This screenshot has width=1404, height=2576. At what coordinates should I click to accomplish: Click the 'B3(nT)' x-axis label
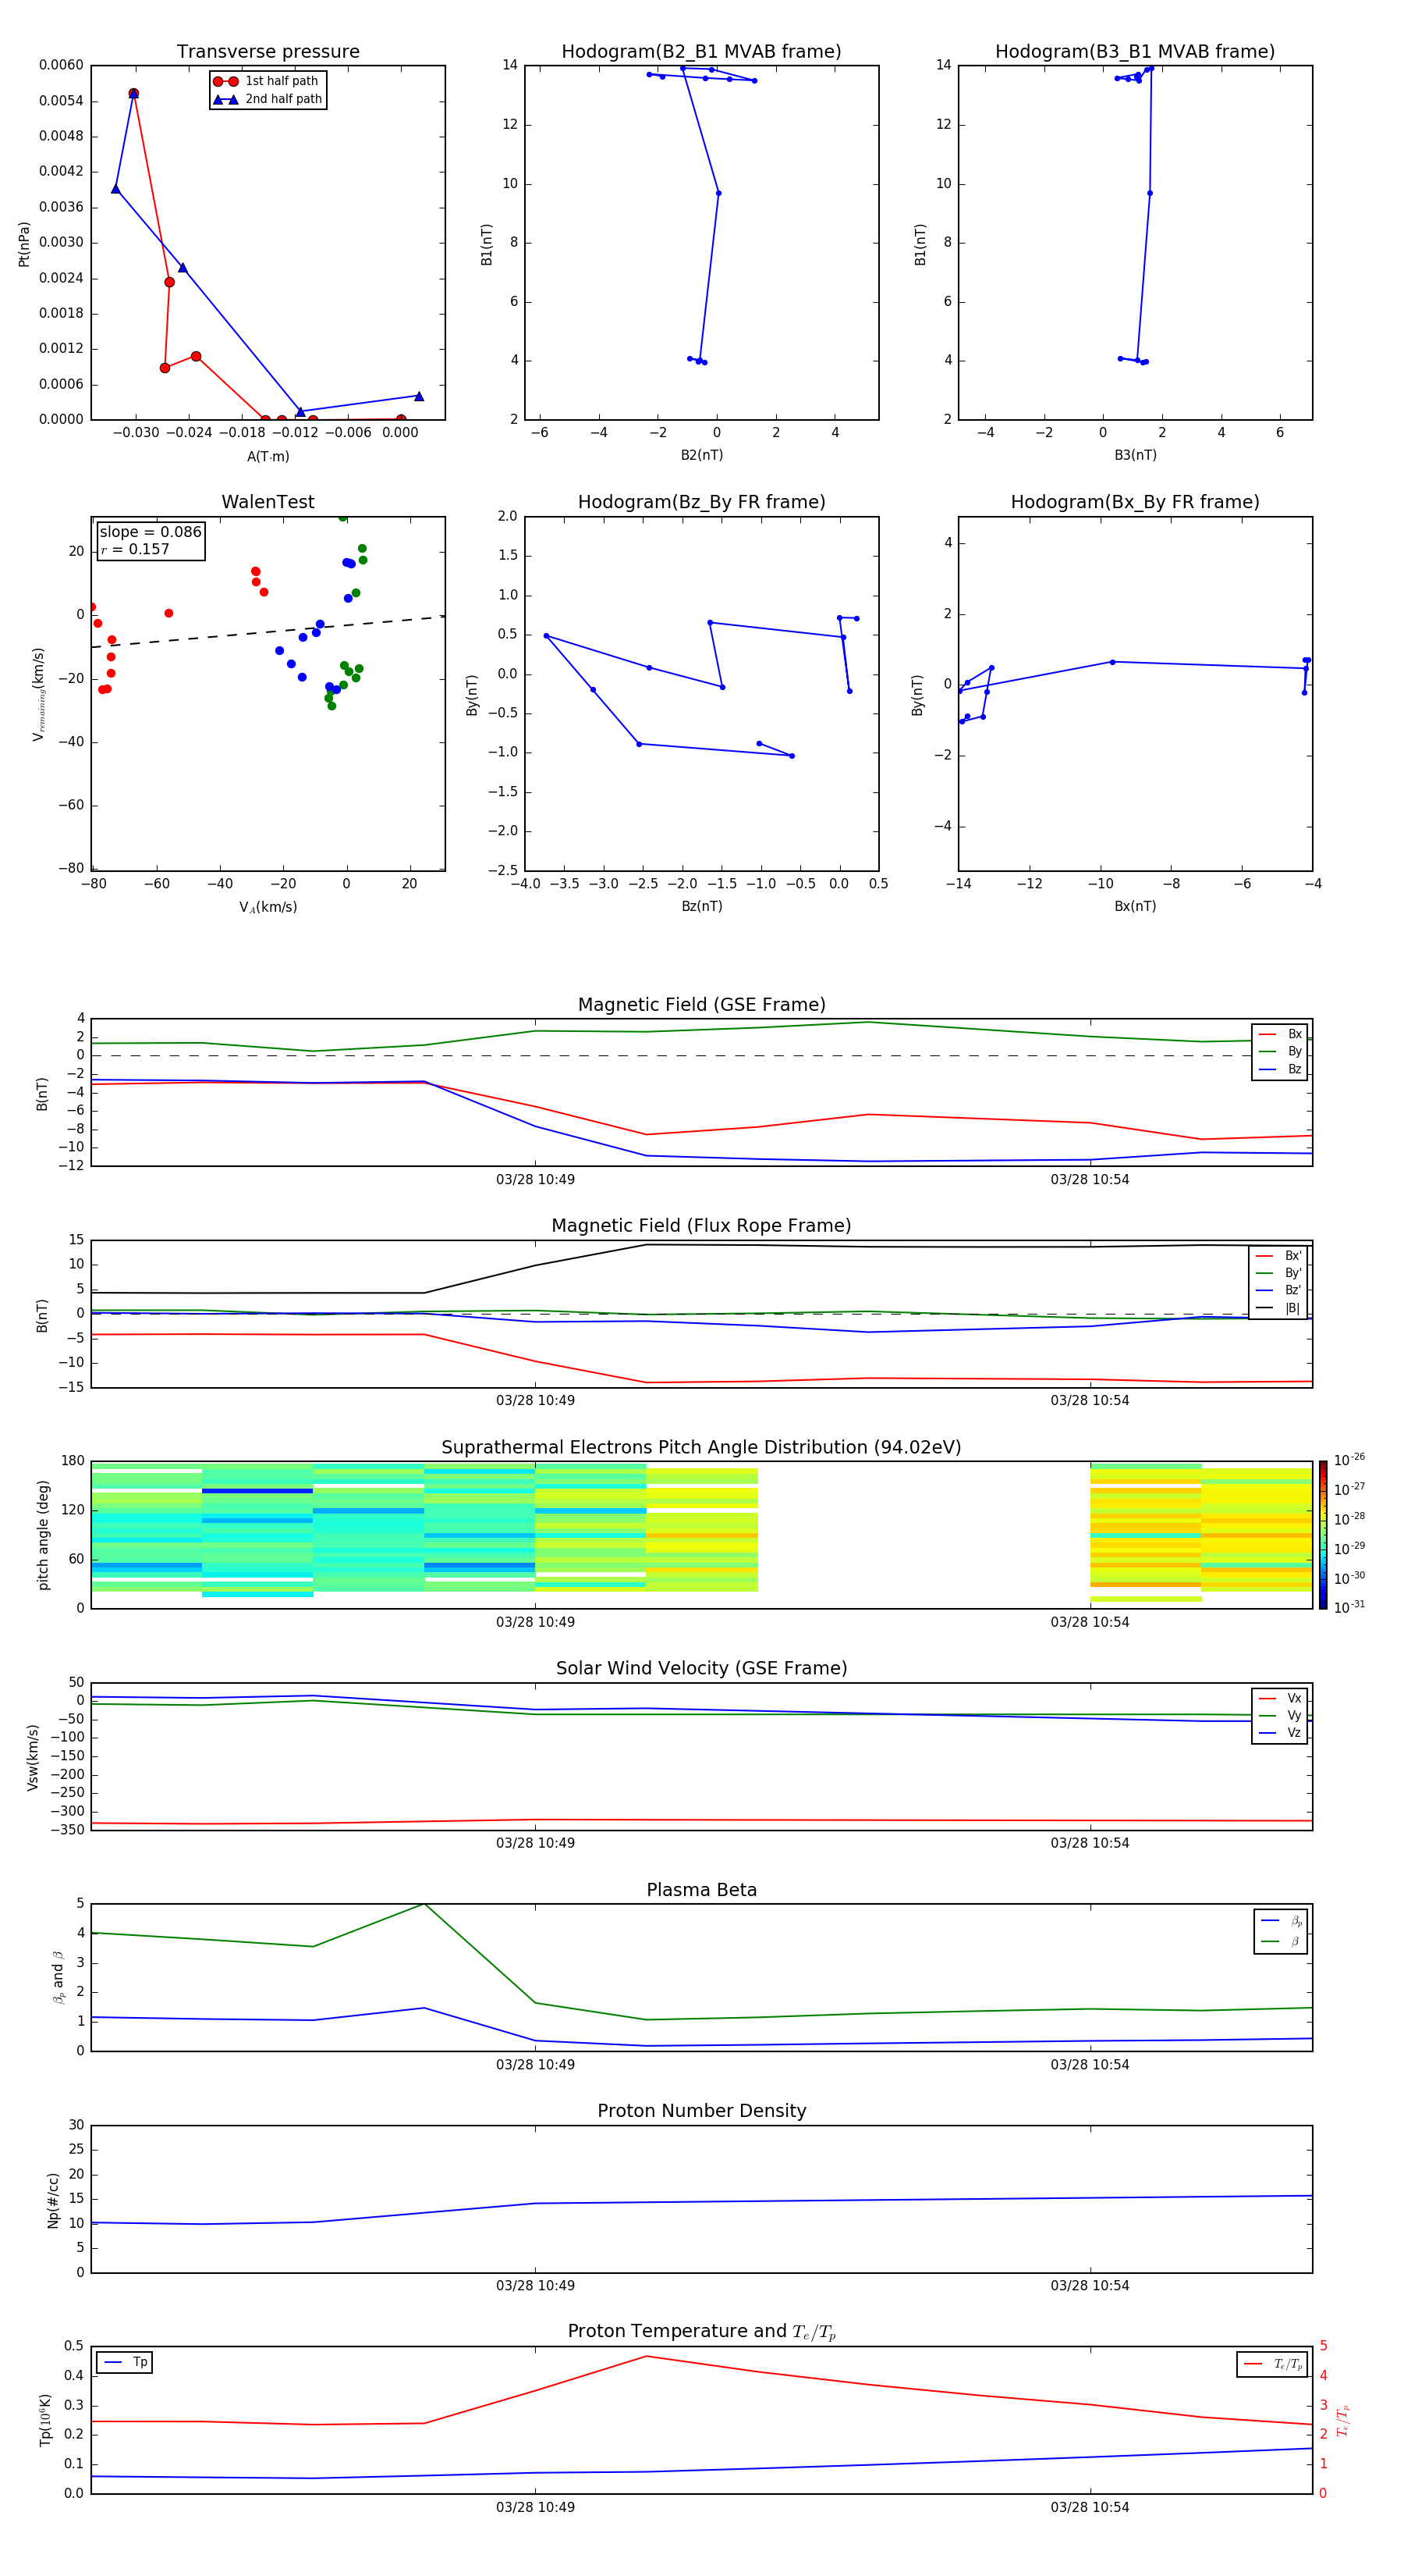(x=1135, y=455)
